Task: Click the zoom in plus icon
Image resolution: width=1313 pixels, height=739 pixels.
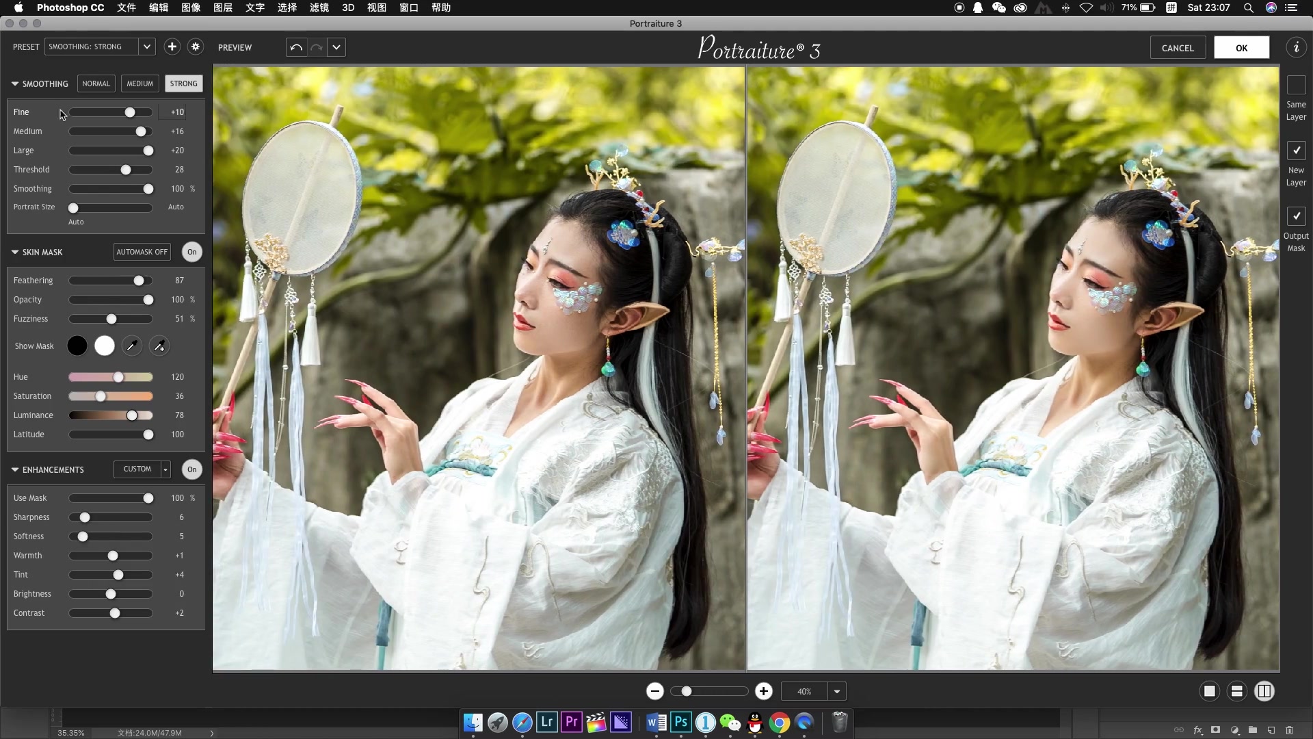Action: click(763, 691)
